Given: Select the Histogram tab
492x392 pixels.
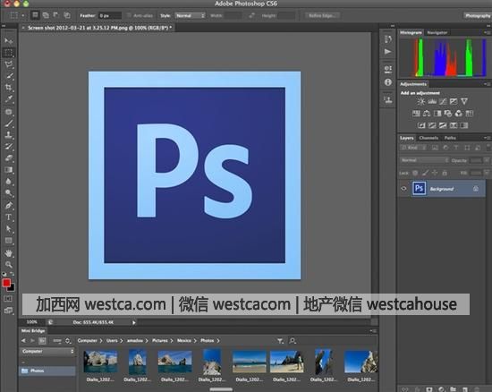Looking at the screenshot, I should [x=411, y=32].
